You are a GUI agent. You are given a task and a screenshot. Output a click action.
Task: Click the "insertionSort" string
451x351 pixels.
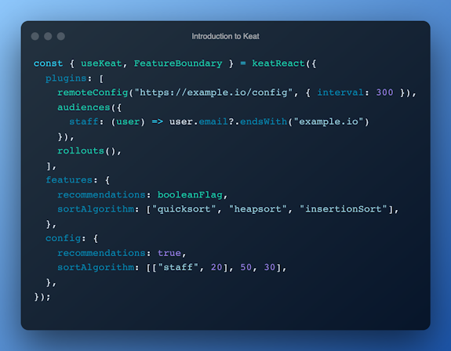[344, 209]
